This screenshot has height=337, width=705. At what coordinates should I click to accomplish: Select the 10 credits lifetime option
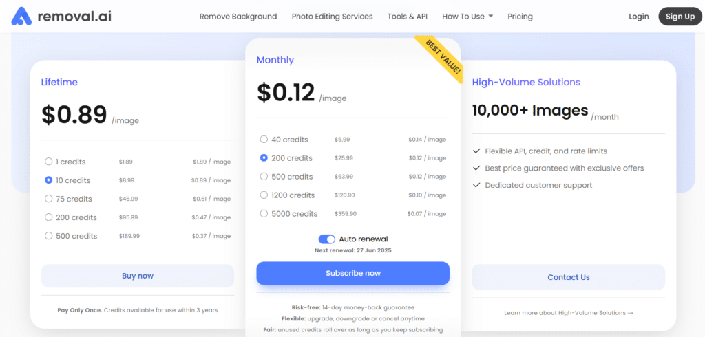[x=49, y=180]
